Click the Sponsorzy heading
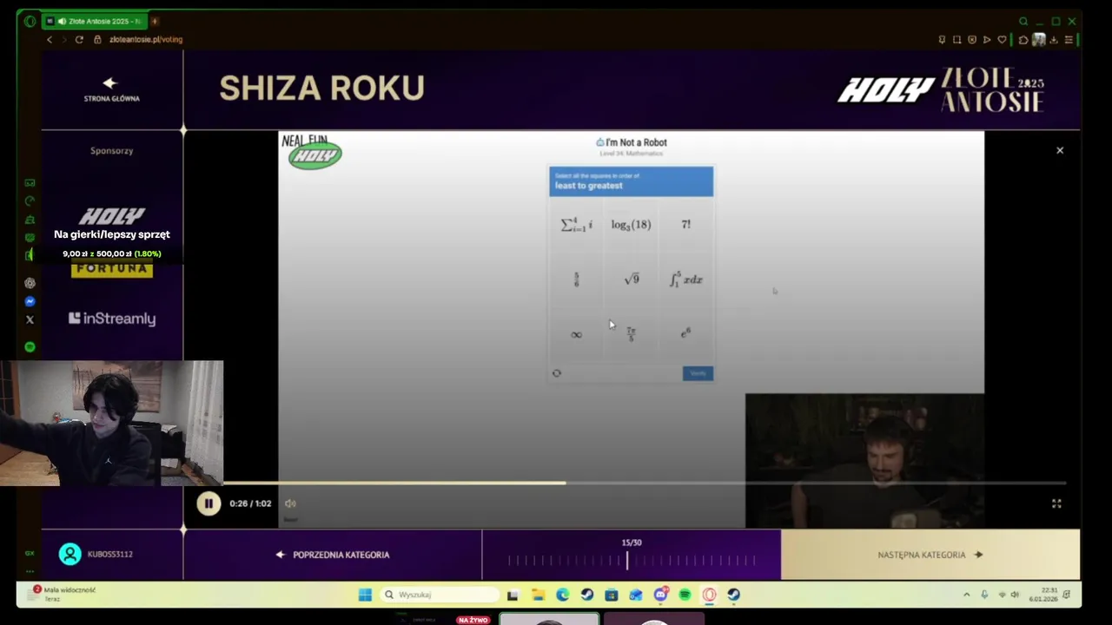The width and height of the screenshot is (1112, 625). [x=112, y=150]
